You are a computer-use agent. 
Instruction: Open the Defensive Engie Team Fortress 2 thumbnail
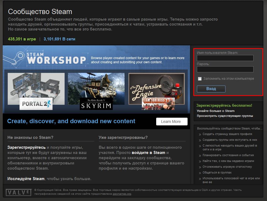click(x=156, y=91)
